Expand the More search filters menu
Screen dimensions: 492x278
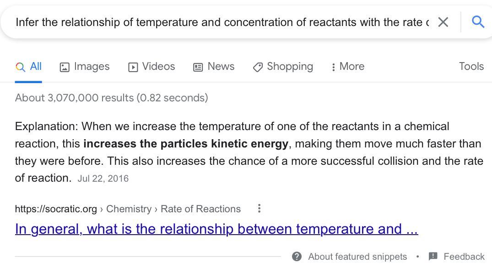(348, 67)
